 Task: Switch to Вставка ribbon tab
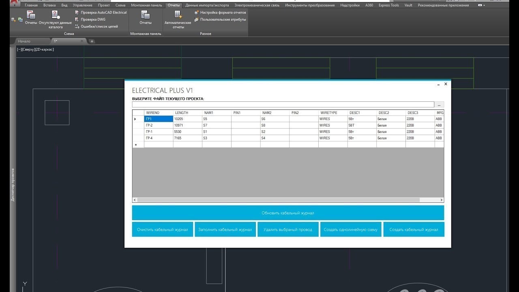49,5
